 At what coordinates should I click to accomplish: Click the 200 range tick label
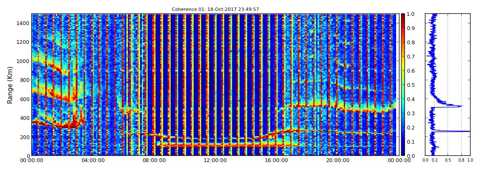[x=24, y=137]
